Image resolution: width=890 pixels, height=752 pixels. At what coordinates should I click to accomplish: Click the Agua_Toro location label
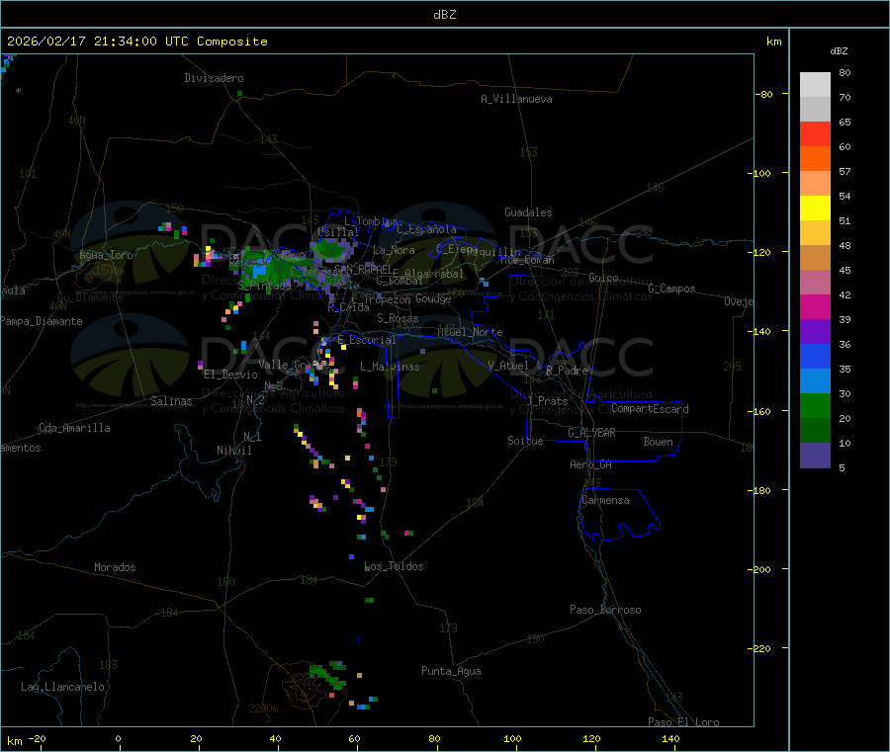click(x=106, y=255)
